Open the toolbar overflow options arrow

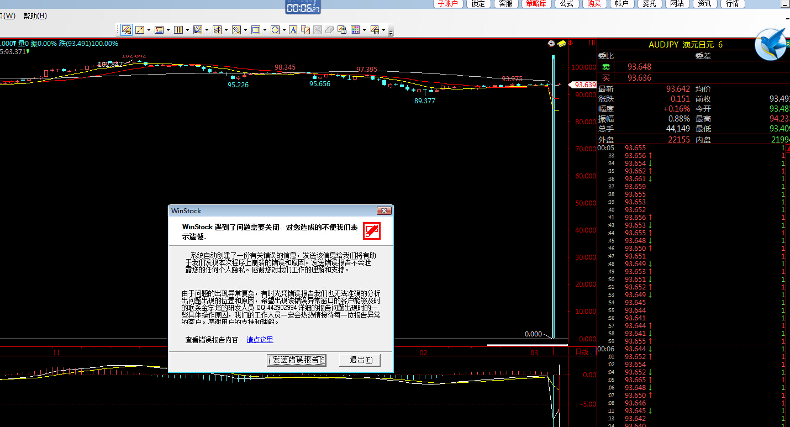point(391,33)
